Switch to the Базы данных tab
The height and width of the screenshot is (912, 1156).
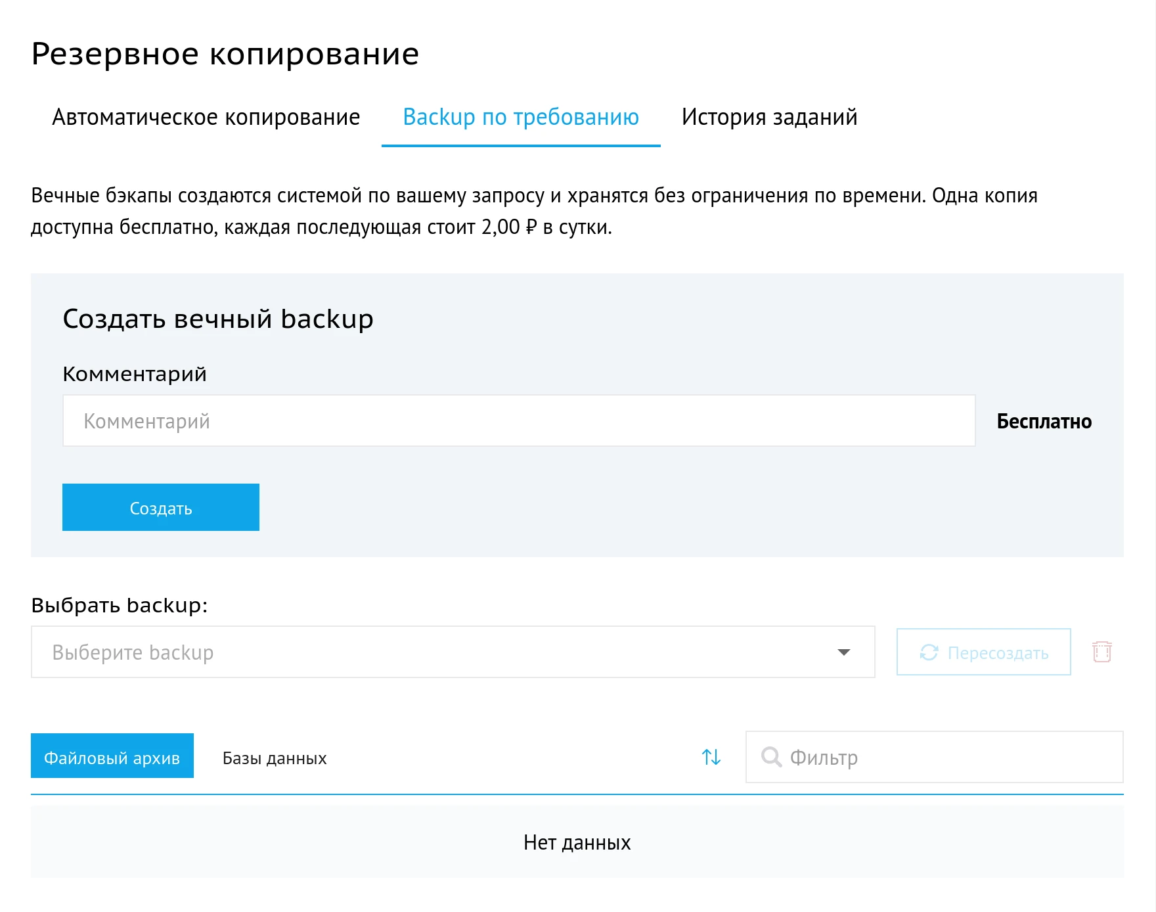[x=274, y=757]
